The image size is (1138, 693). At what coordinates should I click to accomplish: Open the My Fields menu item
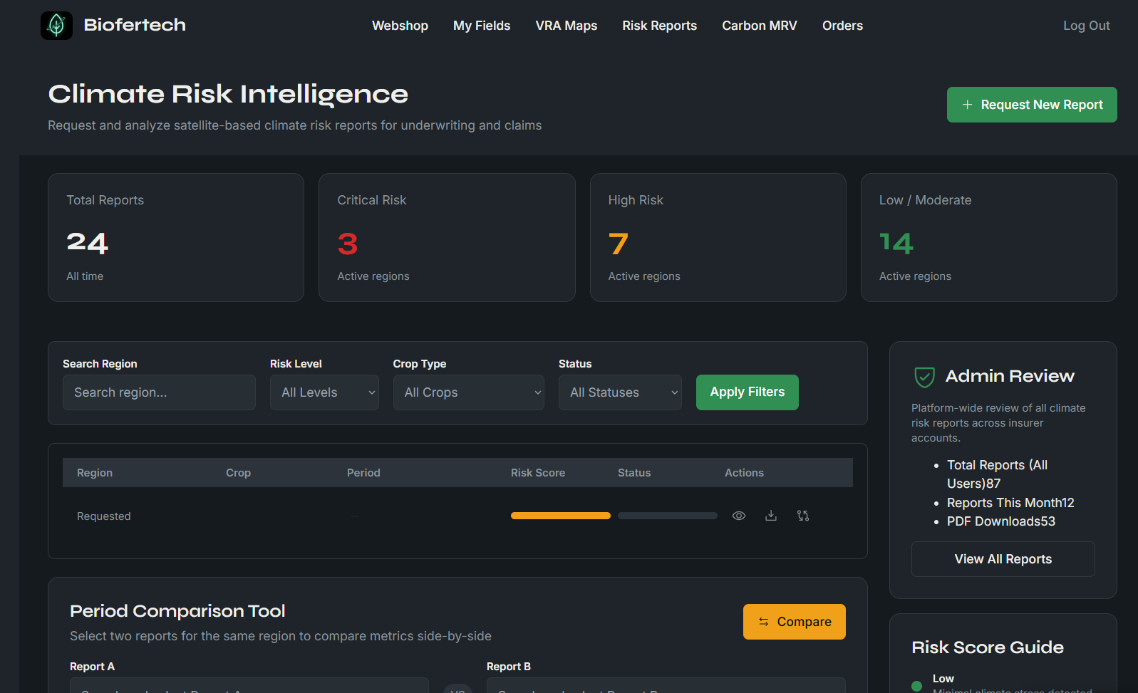click(x=482, y=26)
